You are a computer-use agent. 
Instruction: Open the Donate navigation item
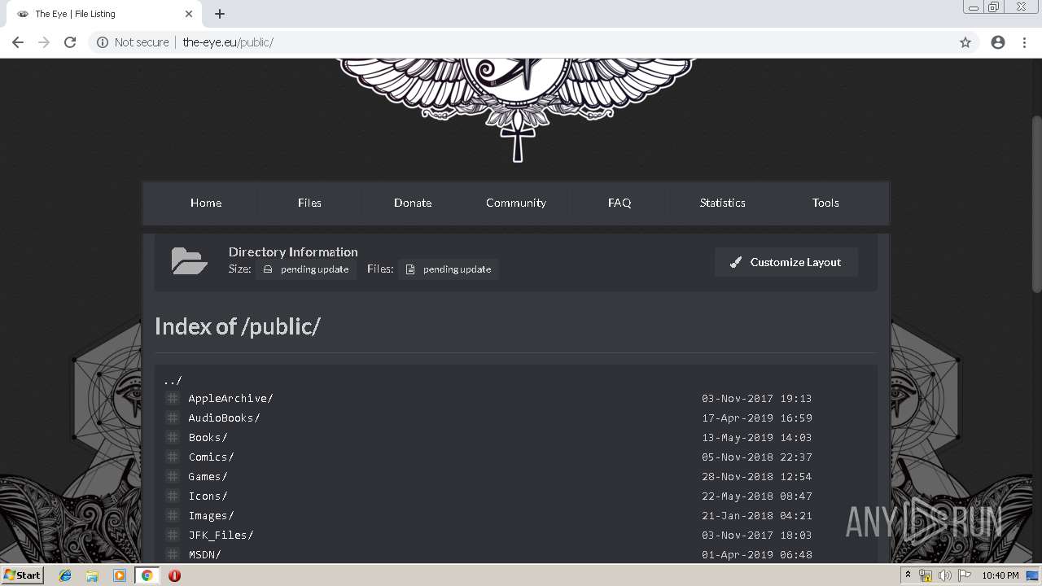pos(413,203)
